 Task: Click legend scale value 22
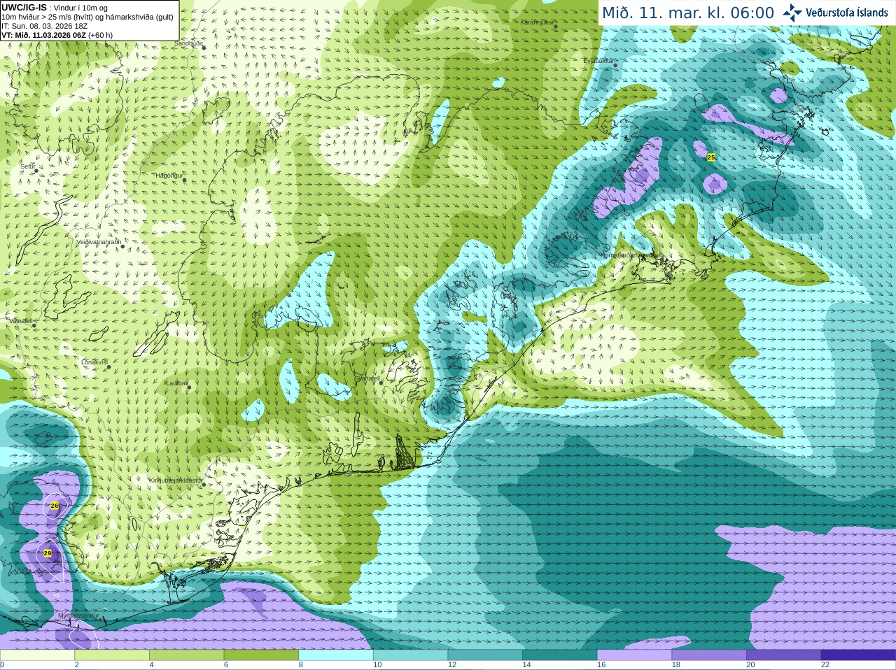(x=825, y=665)
